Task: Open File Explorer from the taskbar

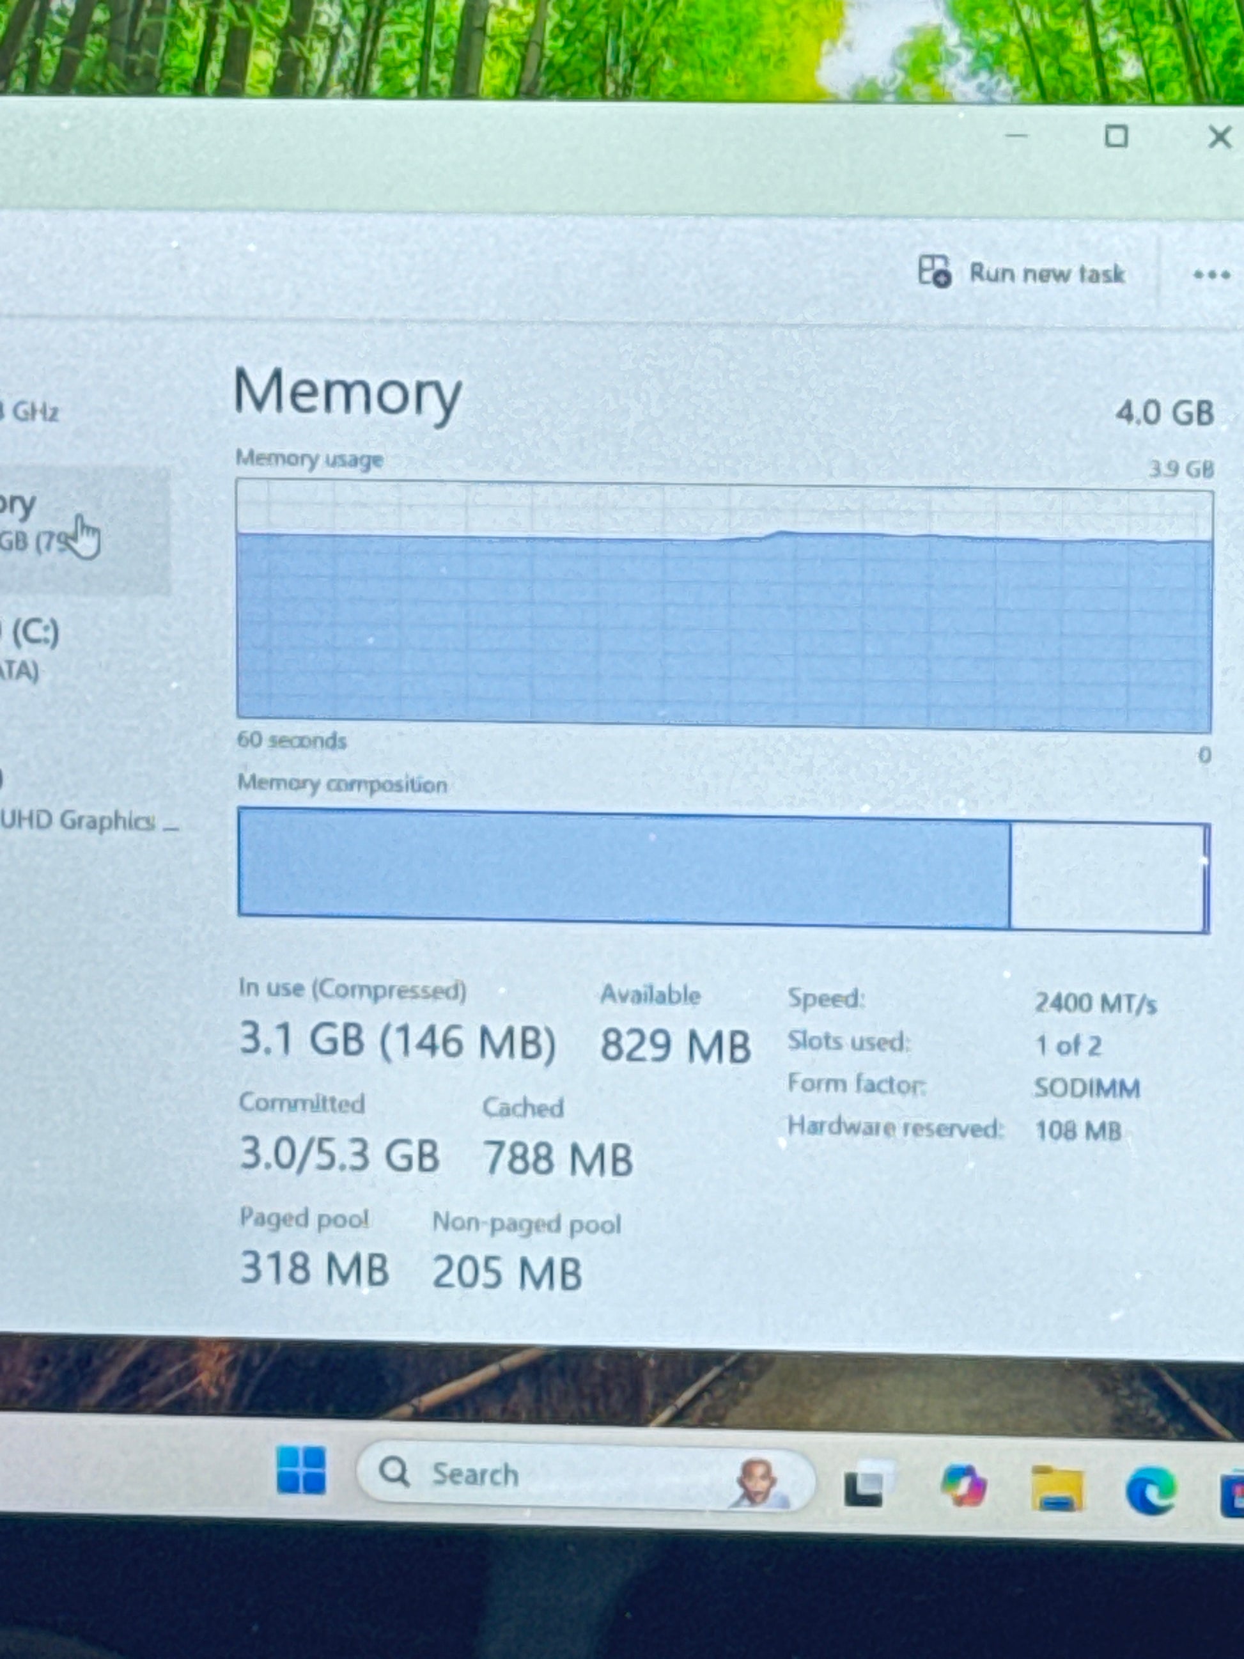Action: click(x=1057, y=1488)
